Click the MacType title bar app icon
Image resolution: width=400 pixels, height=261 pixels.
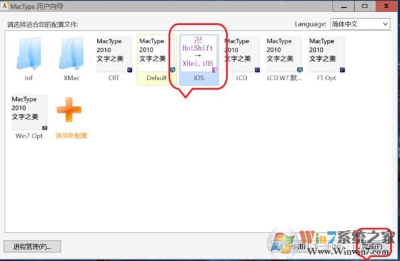pos(4,6)
